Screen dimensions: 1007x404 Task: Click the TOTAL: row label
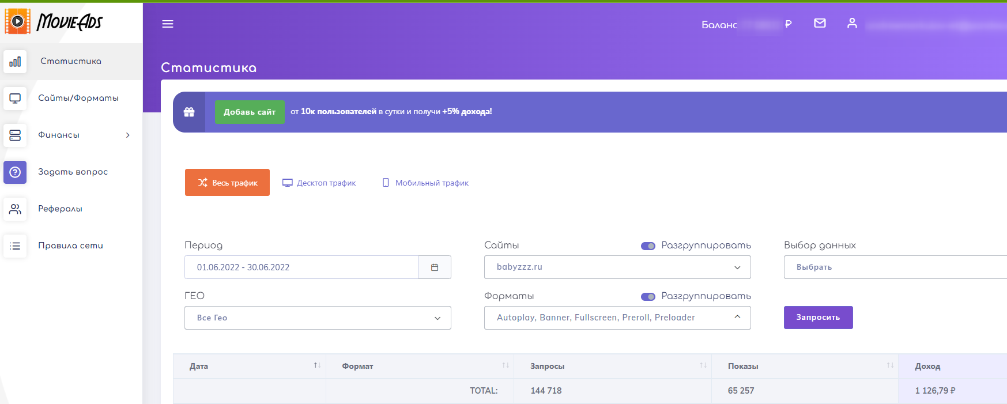pyautogui.click(x=484, y=391)
